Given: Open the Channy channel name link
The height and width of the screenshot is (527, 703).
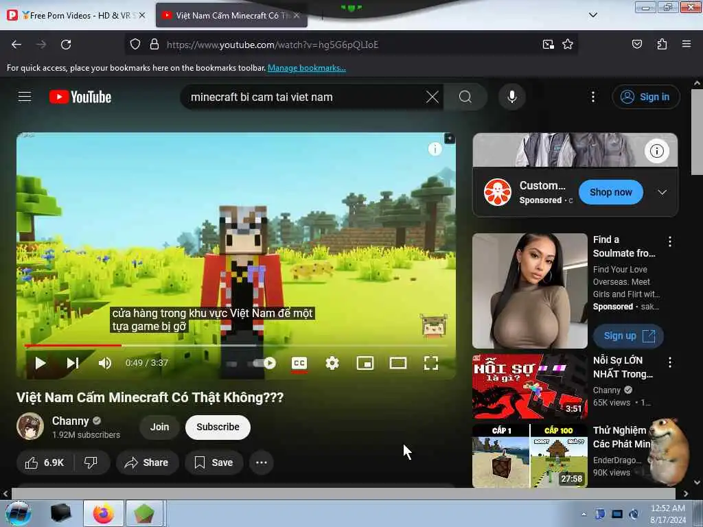Looking at the screenshot, I should coord(71,421).
